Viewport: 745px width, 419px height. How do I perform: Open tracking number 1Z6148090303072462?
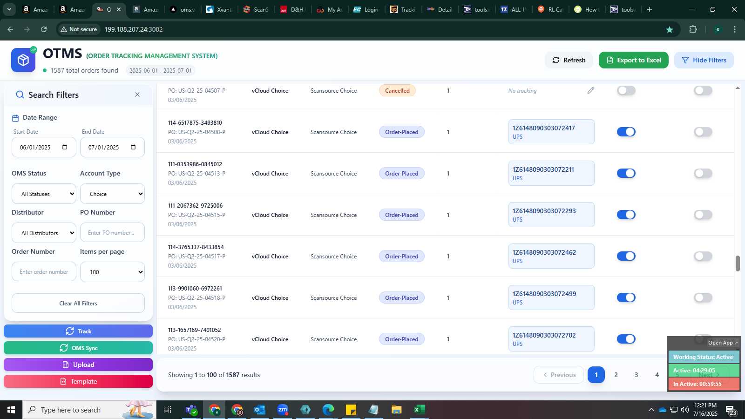click(544, 252)
